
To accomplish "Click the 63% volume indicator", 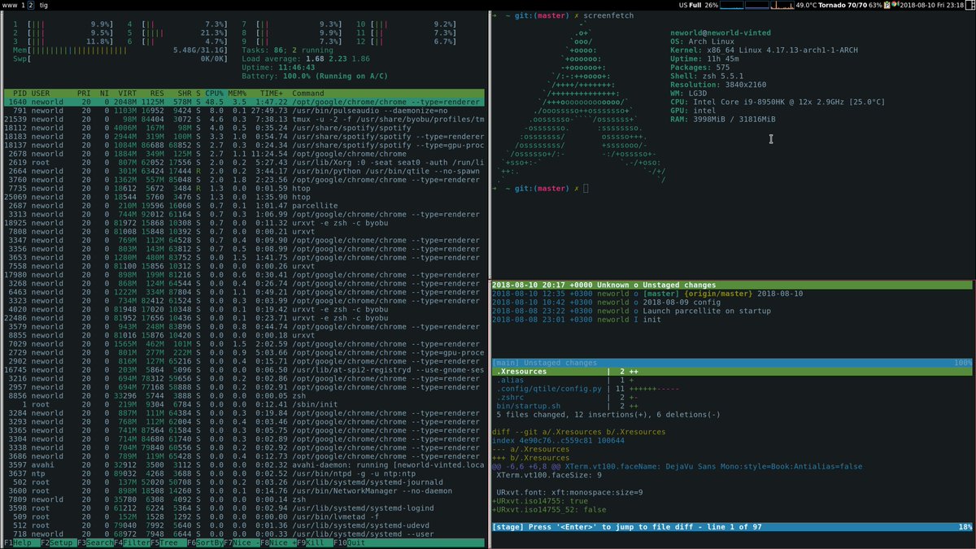I will tap(875, 5).
